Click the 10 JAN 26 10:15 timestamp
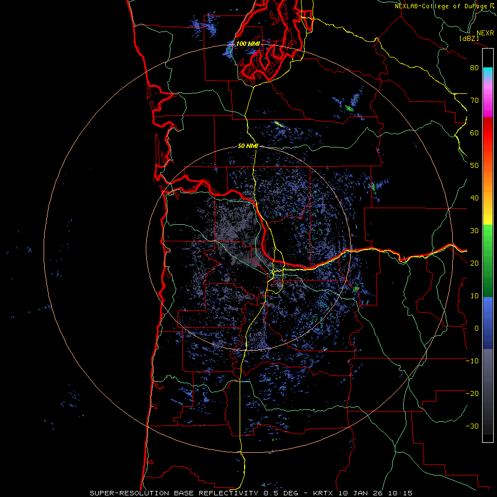497x497 pixels. point(376,493)
